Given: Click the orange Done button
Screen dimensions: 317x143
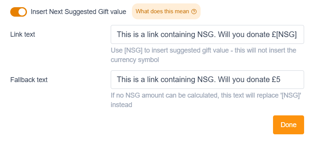Looking at the screenshot, I should 289,125.
